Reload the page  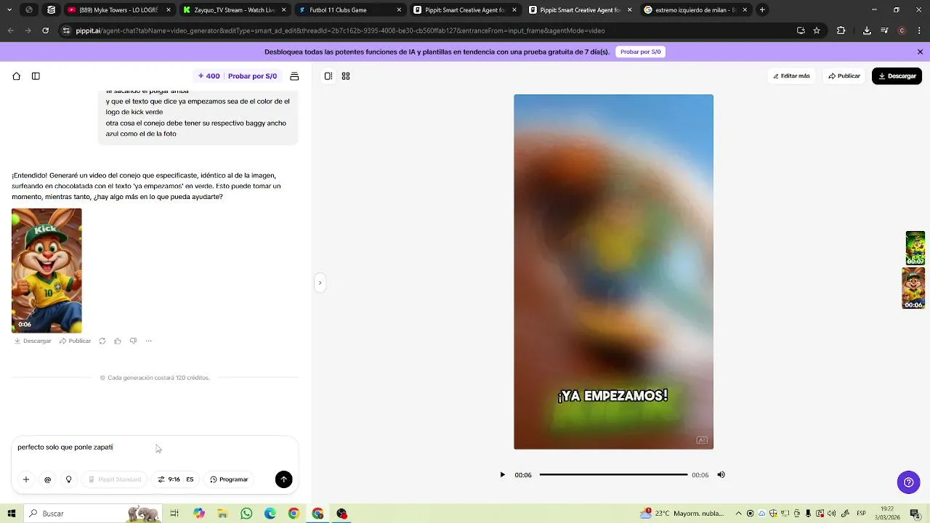click(45, 31)
